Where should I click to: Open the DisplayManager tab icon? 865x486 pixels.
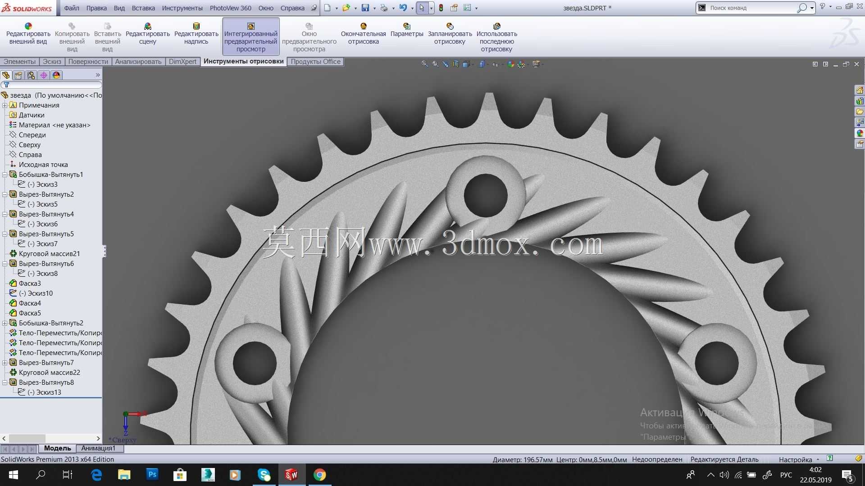click(56, 75)
